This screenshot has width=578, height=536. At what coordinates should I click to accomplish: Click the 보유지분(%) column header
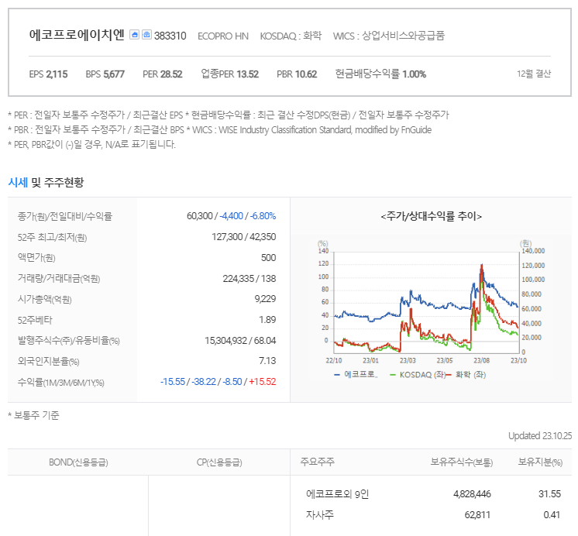(x=540, y=462)
